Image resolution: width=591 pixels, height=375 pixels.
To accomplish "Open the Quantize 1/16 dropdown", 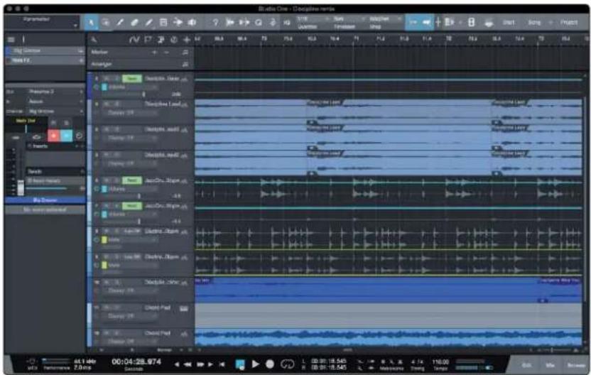I will [x=312, y=19].
